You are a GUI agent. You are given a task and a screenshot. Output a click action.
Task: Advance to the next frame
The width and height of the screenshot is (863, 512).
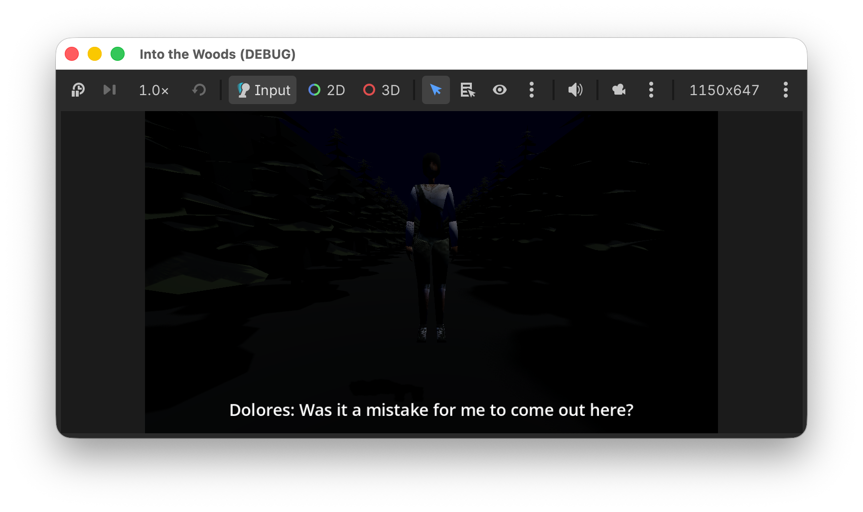pos(110,90)
